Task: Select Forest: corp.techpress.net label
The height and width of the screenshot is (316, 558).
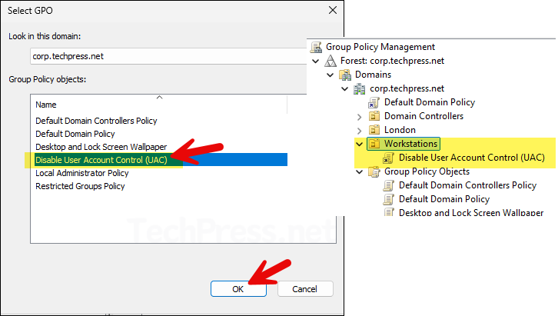Action: point(392,61)
